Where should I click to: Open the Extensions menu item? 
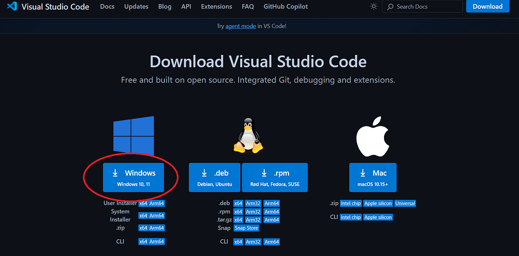coord(216,7)
